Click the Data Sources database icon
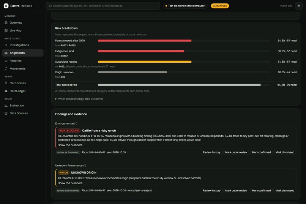 [x=6, y=113]
